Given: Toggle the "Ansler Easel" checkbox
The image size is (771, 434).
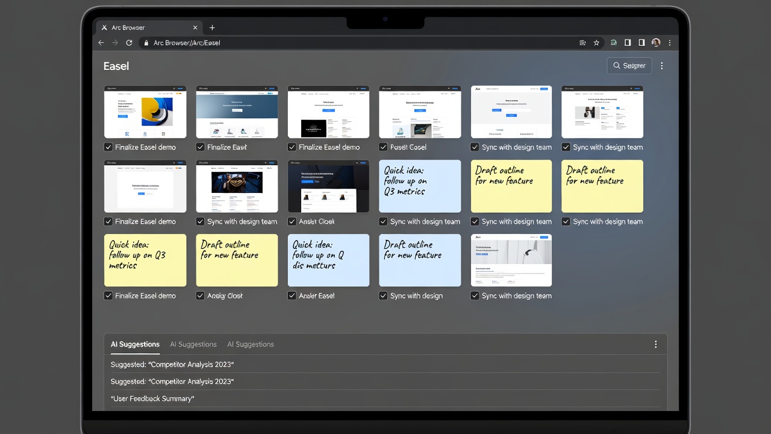Looking at the screenshot, I should click(292, 295).
